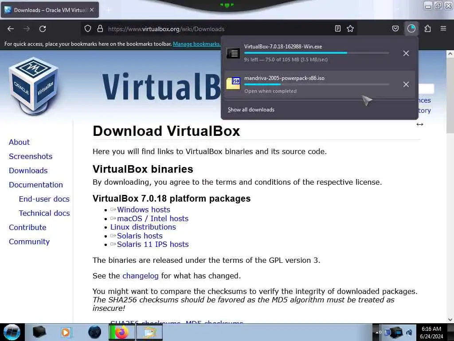Open the changelog link

pyautogui.click(x=141, y=276)
